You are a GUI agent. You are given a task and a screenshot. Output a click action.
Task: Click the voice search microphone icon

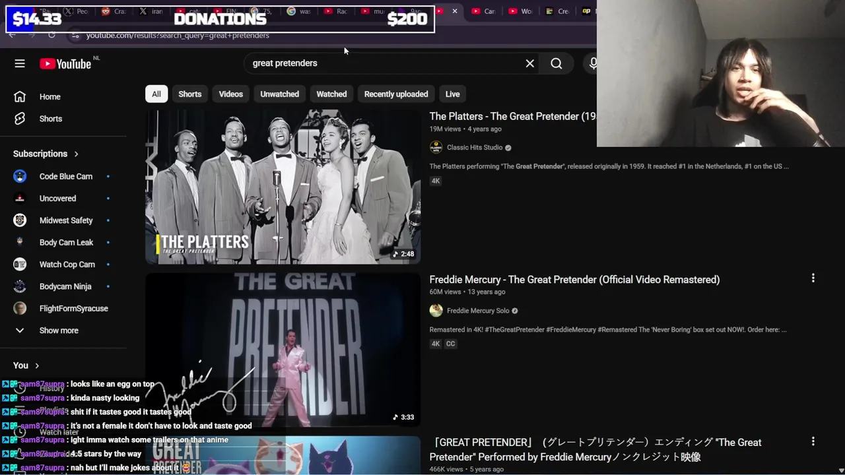(x=593, y=63)
